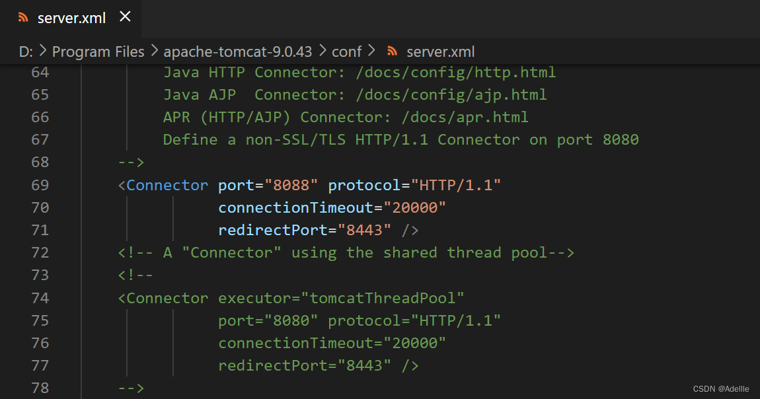760x399 pixels.
Task: Click the chevron after Program Files in the breadcrumb
Action: (154, 52)
